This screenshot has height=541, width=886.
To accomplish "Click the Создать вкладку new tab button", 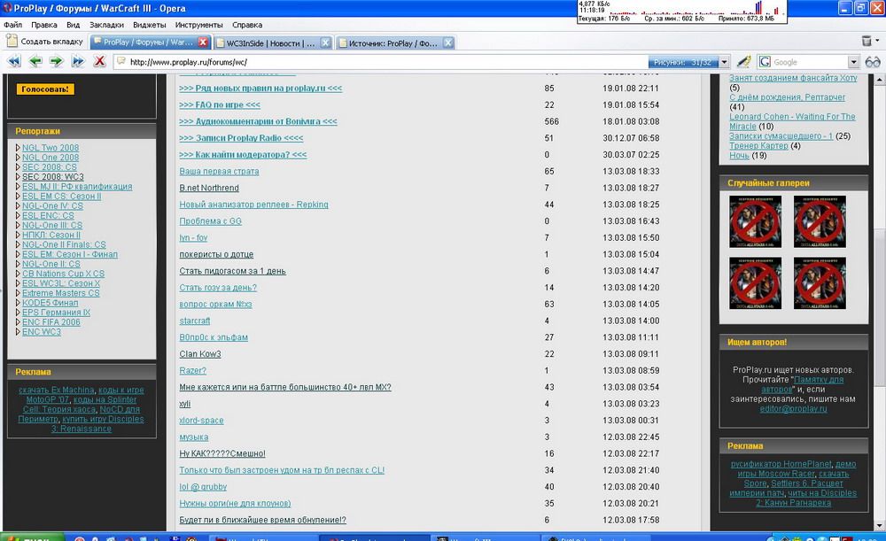I will 44,42.
